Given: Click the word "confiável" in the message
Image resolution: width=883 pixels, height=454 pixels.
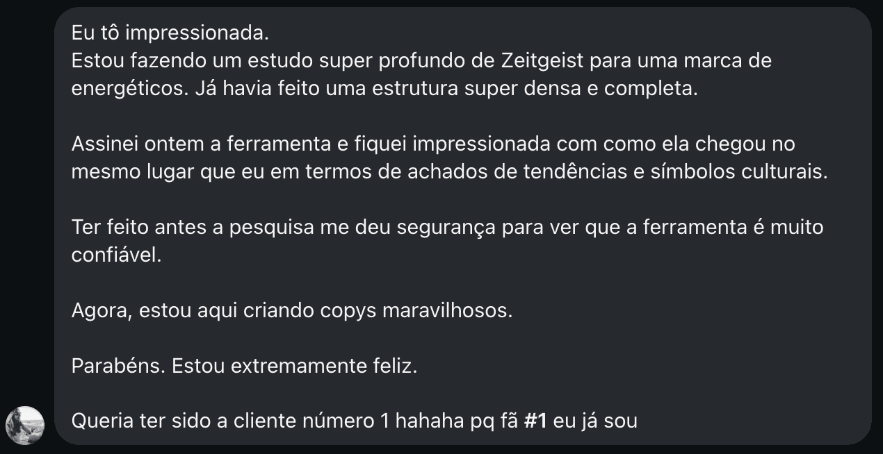Looking at the screenshot, I should (114, 255).
